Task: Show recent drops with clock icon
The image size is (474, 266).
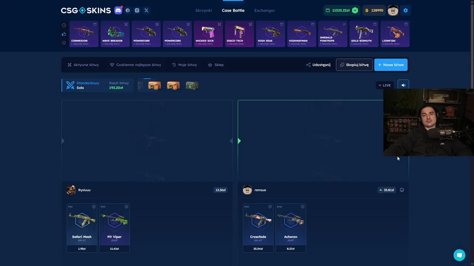Action: (x=64, y=25)
